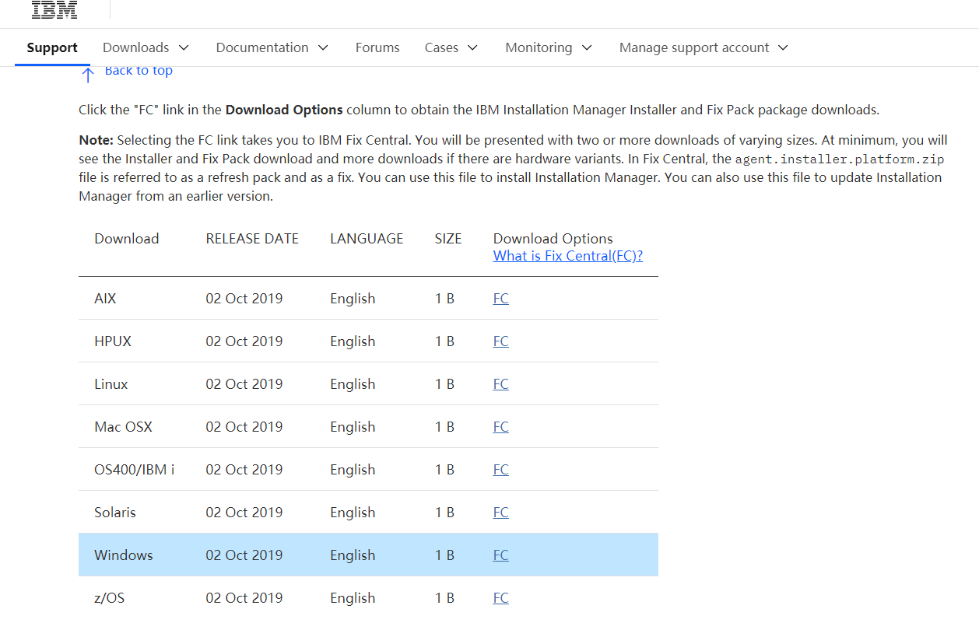Click the 1 B size in Mac OSX row
This screenshot has width=979, height=637.
point(445,427)
